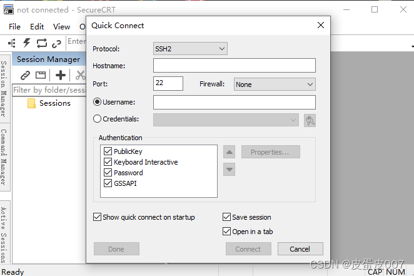The width and height of the screenshot is (414, 276).
Task: Click the Filter by folder/session box
Action: pos(49,90)
